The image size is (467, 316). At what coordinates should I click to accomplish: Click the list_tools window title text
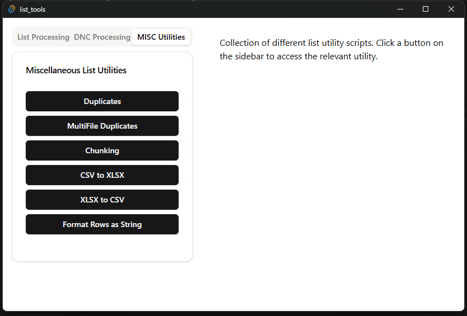click(x=32, y=10)
